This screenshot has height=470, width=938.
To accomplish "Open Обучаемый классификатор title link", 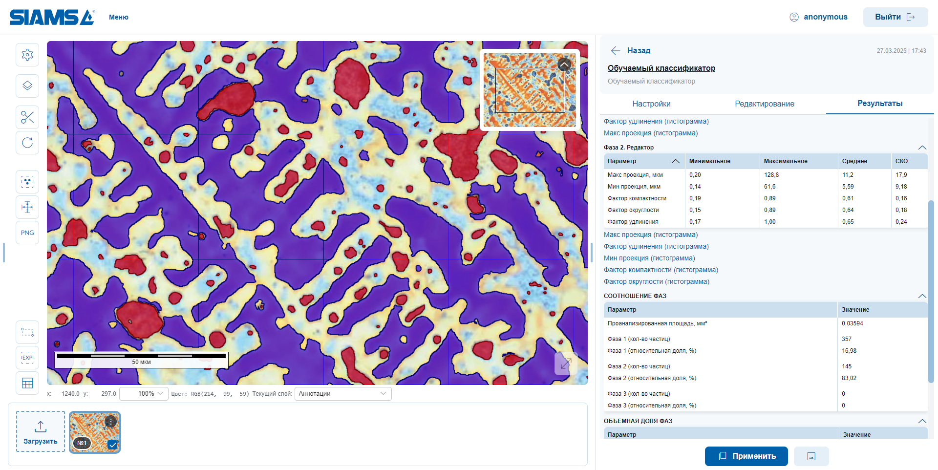I will 661,68.
